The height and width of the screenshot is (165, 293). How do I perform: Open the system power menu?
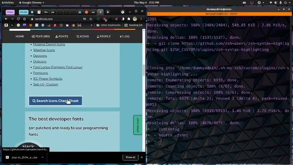click(287, 3)
